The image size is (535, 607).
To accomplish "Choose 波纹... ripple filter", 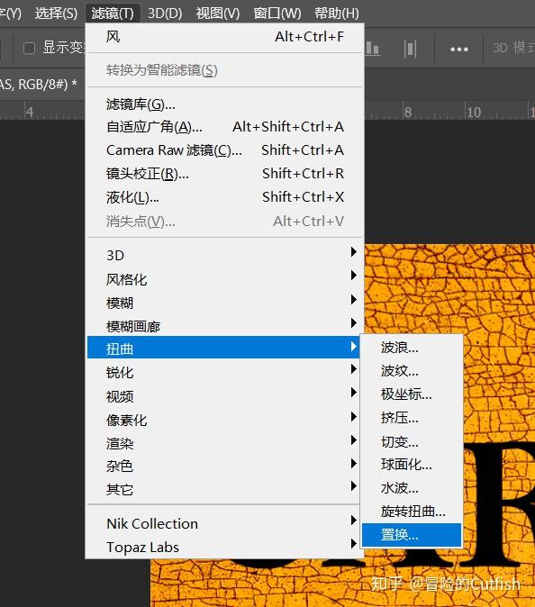I will pos(412,371).
